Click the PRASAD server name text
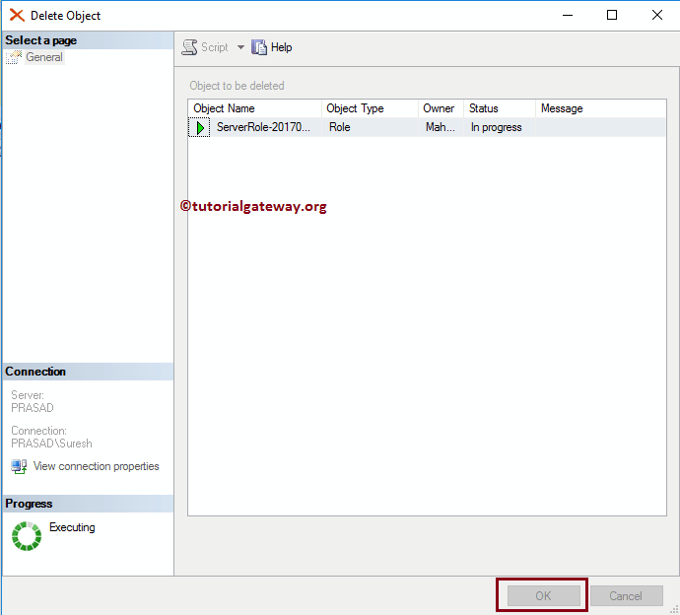 pos(33,408)
